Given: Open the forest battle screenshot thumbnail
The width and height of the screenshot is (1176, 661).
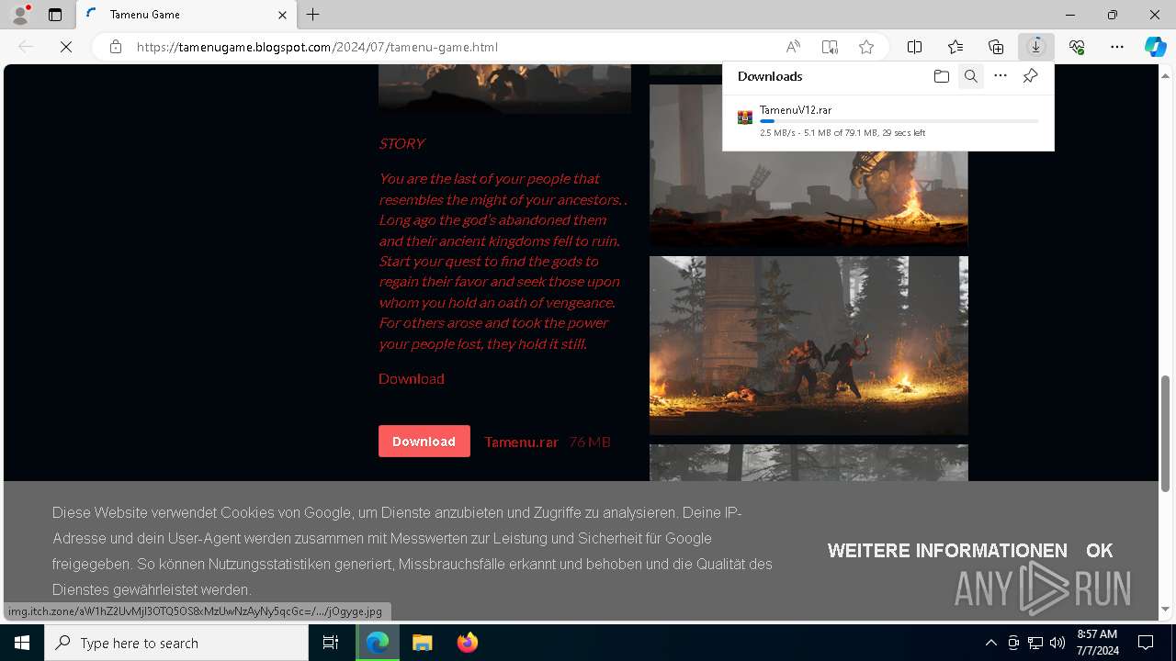Looking at the screenshot, I should (808, 345).
